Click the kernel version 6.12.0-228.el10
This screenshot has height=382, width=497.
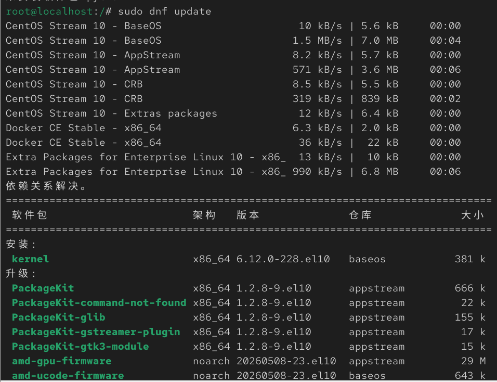[x=283, y=259]
